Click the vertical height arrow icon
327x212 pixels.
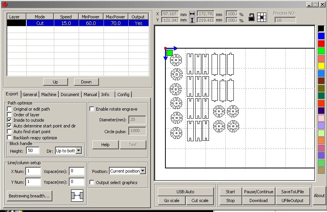(192, 20)
